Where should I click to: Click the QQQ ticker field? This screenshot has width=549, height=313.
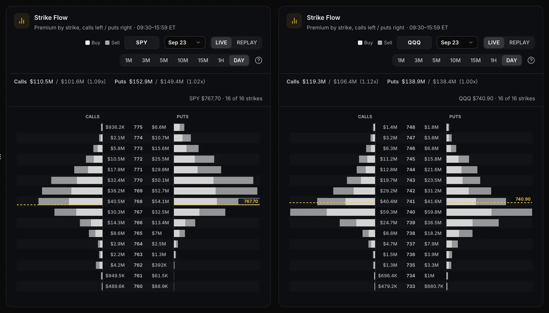click(x=414, y=43)
